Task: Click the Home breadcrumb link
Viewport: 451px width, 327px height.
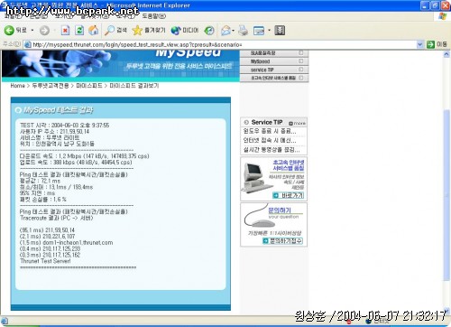Action: click(17, 86)
